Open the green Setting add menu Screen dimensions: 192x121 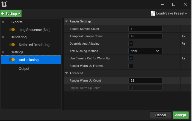coord(11,13)
